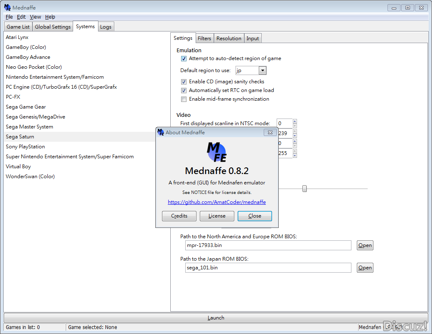Click Open for North America and Europe BIOS
This screenshot has width=432, height=334.
pos(365,245)
